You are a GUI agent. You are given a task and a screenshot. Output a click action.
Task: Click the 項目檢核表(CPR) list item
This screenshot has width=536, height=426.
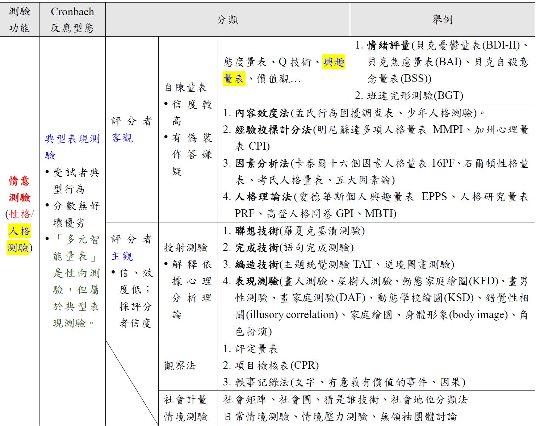tap(276, 366)
